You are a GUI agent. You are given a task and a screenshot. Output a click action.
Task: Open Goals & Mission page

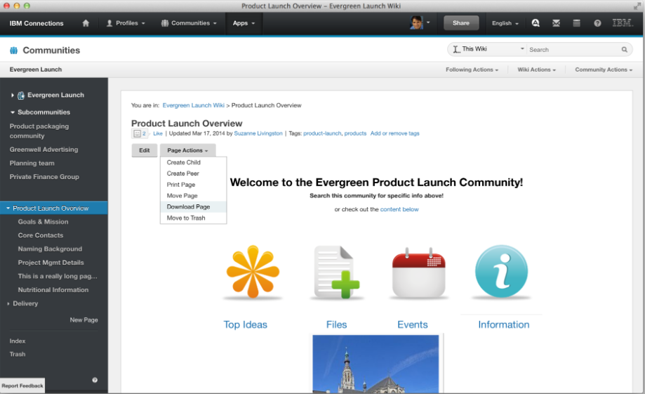pyautogui.click(x=44, y=221)
